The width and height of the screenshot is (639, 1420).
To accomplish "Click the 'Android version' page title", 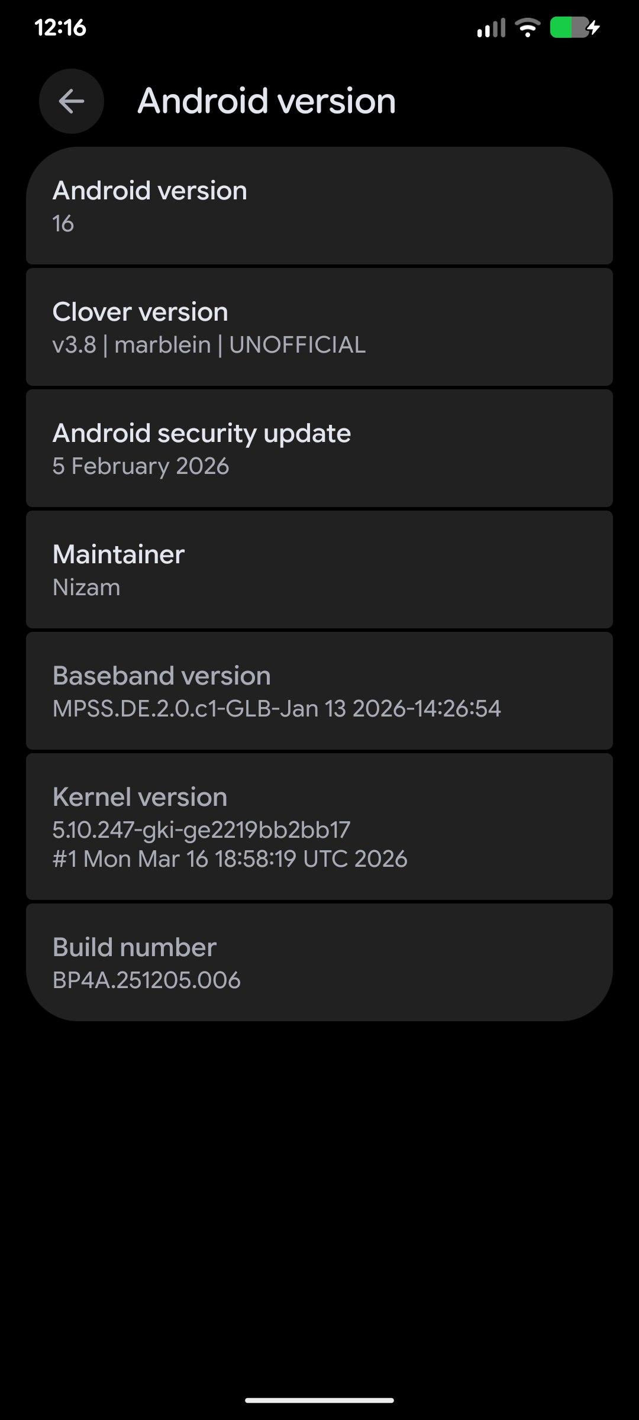I will coord(267,101).
